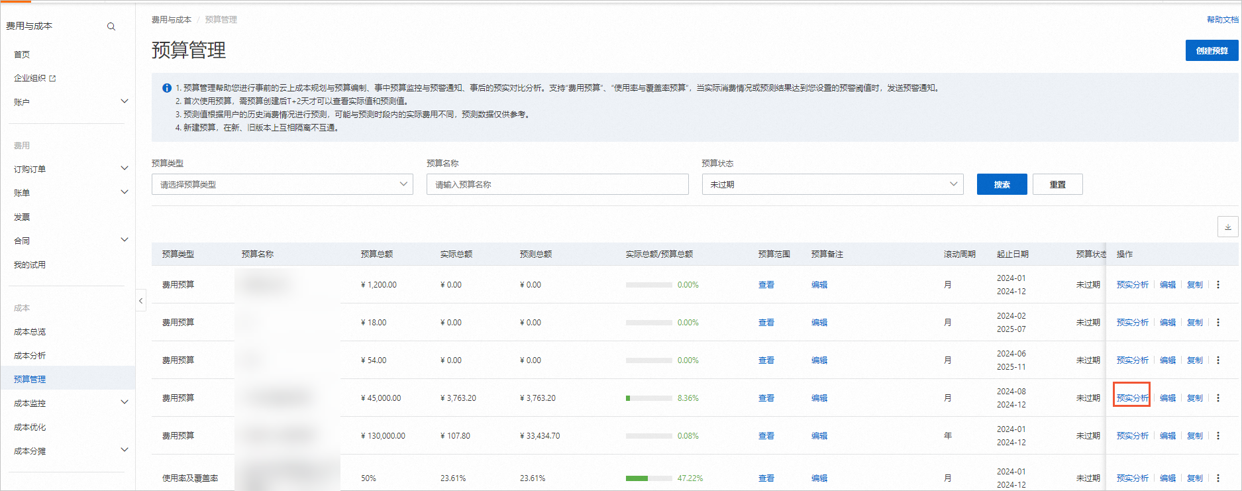Click the 8.36% progress bar
This screenshot has width=1242, height=491.
pyautogui.click(x=648, y=398)
